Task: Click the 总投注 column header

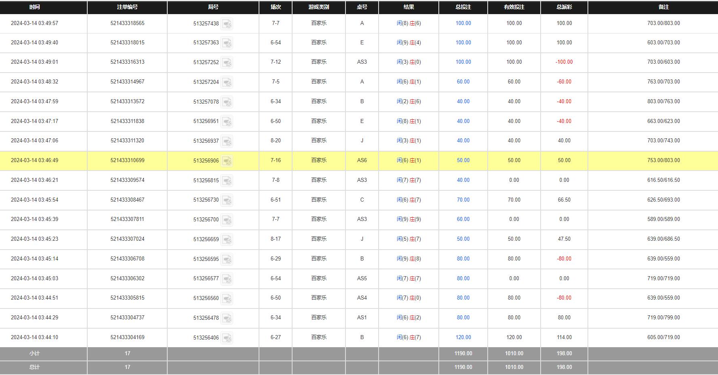Action: click(463, 7)
